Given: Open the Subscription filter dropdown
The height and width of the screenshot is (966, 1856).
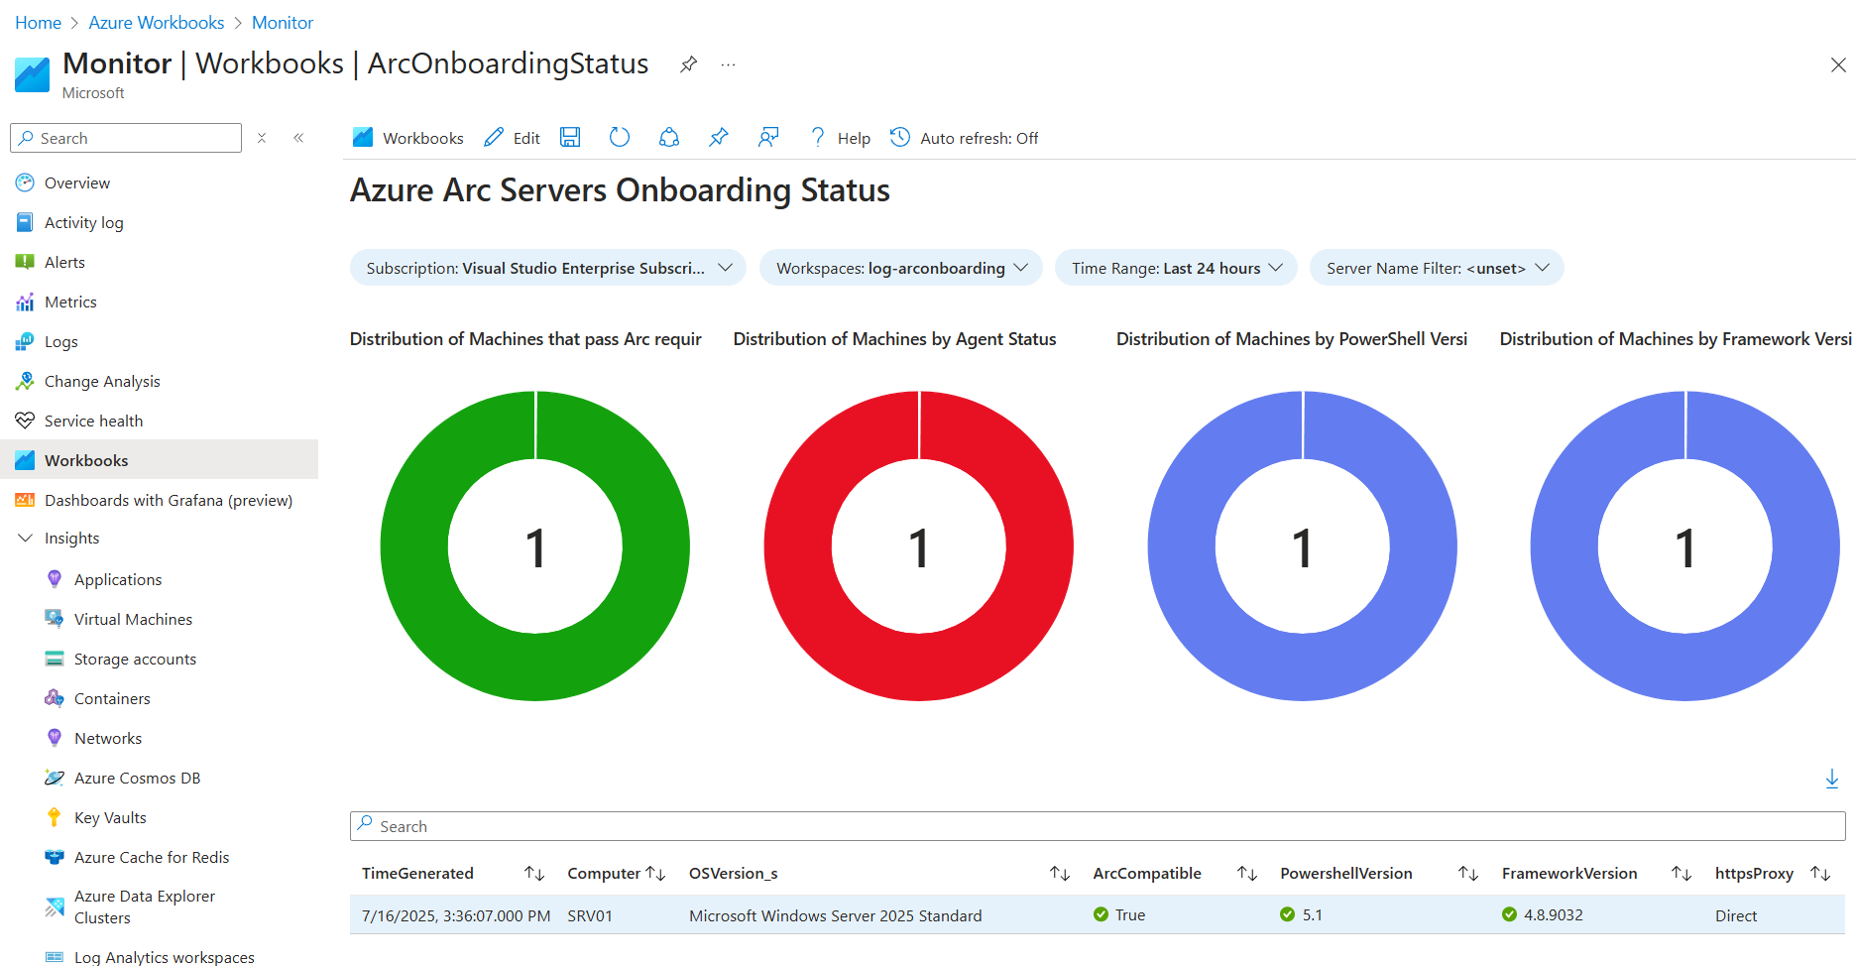Looking at the screenshot, I should pyautogui.click(x=547, y=267).
